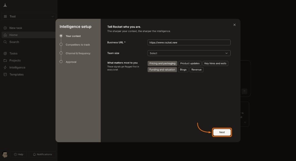Click the Rocket logo icon
296x161 pixels.
pos(5,5)
